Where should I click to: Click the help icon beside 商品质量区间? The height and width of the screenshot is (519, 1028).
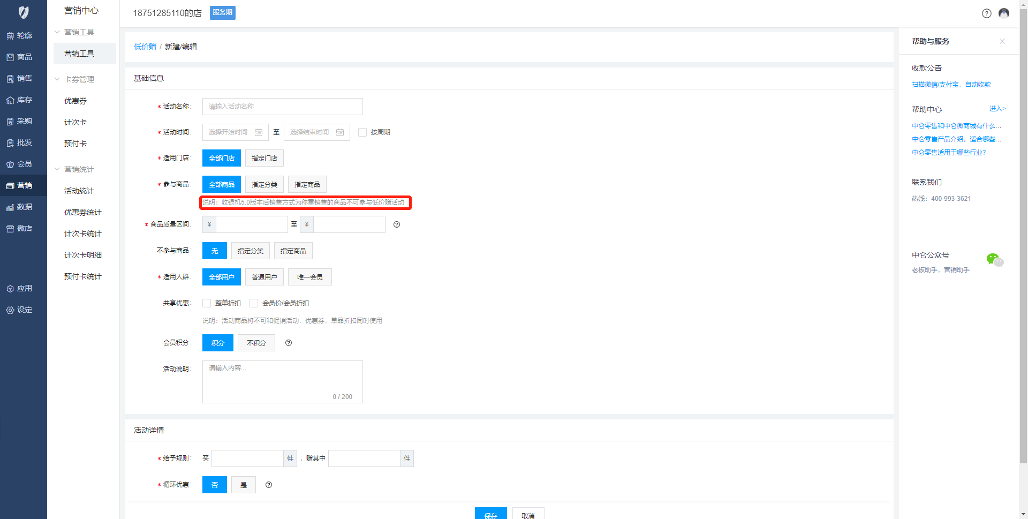pyautogui.click(x=397, y=224)
